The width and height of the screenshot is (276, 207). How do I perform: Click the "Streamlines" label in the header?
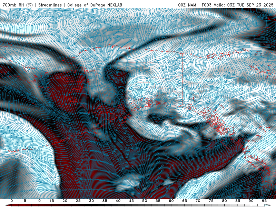click(50, 5)
